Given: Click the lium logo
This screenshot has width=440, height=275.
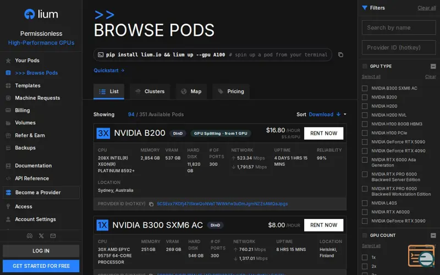Looking at the screenshot, I should pos(41,14).
